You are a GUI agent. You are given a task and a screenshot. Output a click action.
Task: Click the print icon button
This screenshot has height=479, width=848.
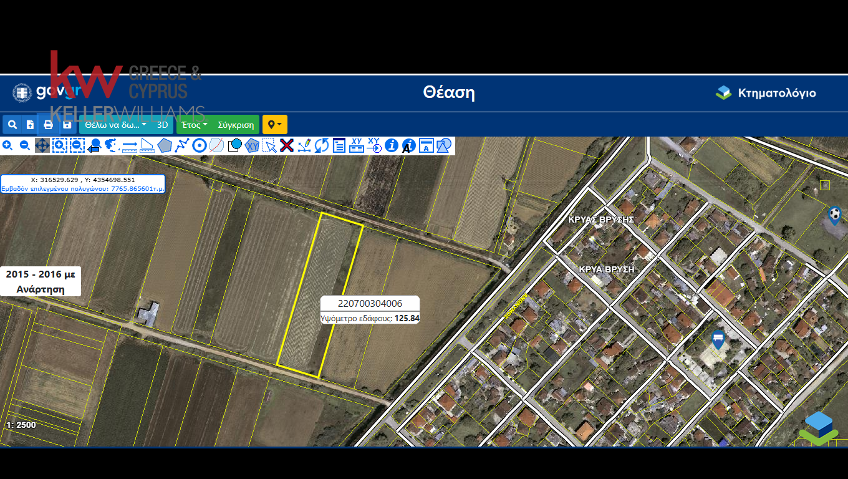point(48,125)
